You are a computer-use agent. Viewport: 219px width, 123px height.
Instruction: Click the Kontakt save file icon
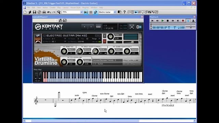(x=65, y=20)
